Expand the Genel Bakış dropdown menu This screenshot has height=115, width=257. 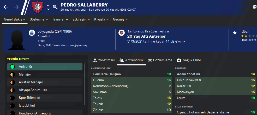15,19
